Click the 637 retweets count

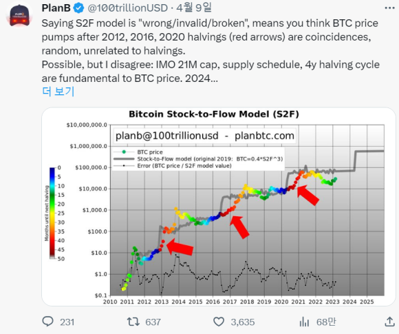tap(153, 322)
